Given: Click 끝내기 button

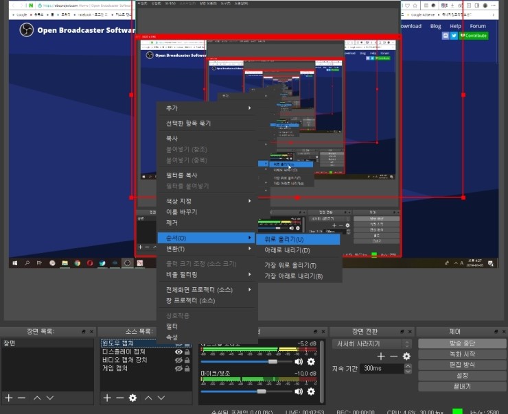Looking at the screenshot, I should click(x=462, y=386).
